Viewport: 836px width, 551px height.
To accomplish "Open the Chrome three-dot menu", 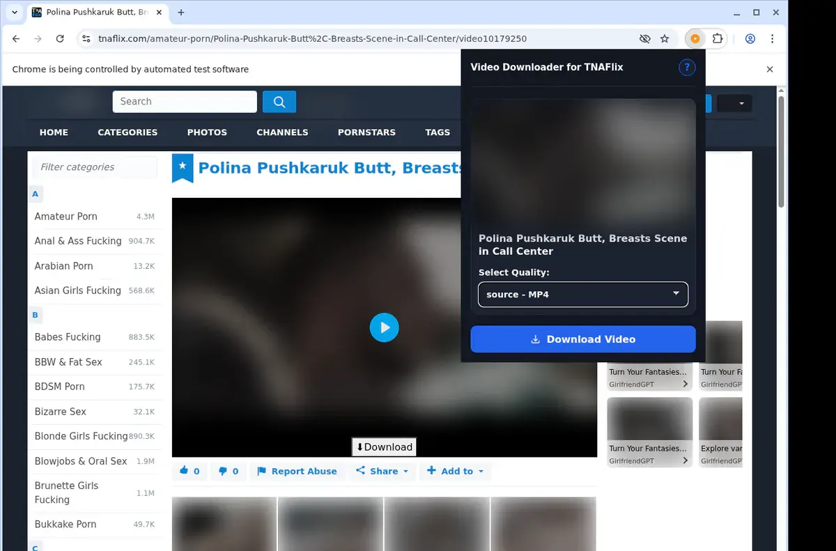I will click(773, 39).
